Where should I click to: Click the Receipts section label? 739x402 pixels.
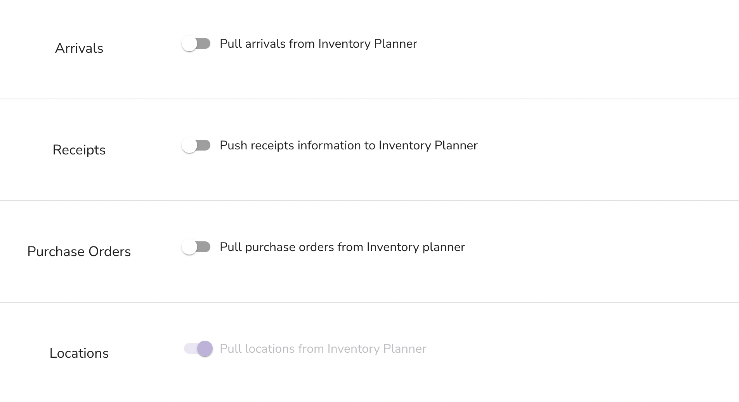pos(79,150)
